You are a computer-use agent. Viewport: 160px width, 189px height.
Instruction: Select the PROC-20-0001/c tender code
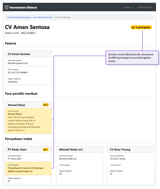[28, 33]
